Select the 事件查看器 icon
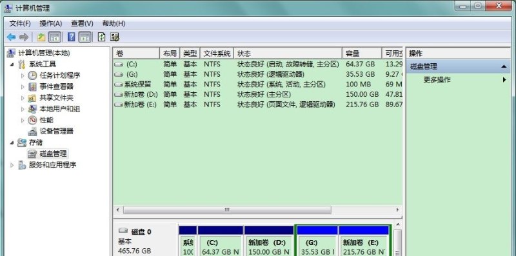Image resolution: width=516 pixels, height=256 pixels. click(x=32, y=86)
